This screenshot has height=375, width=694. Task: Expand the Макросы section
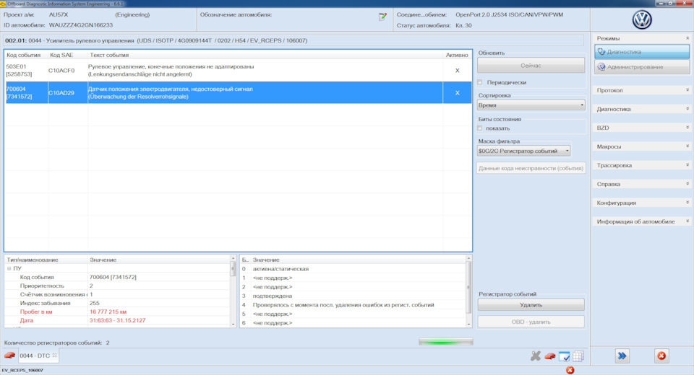point(641,146)
